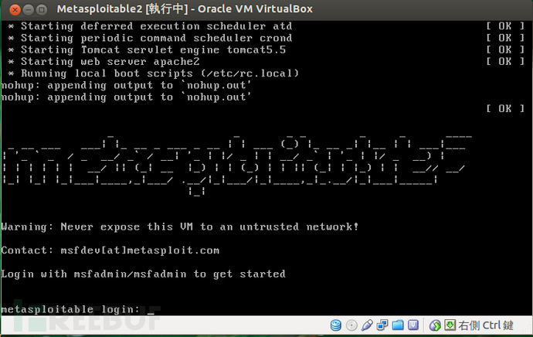Open the shared folders status icon
The height and width of the screenshot is (337, 533).
(x=398, y=325)
